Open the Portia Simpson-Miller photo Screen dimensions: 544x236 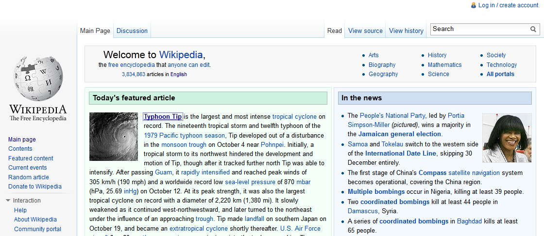pos(507,138)
